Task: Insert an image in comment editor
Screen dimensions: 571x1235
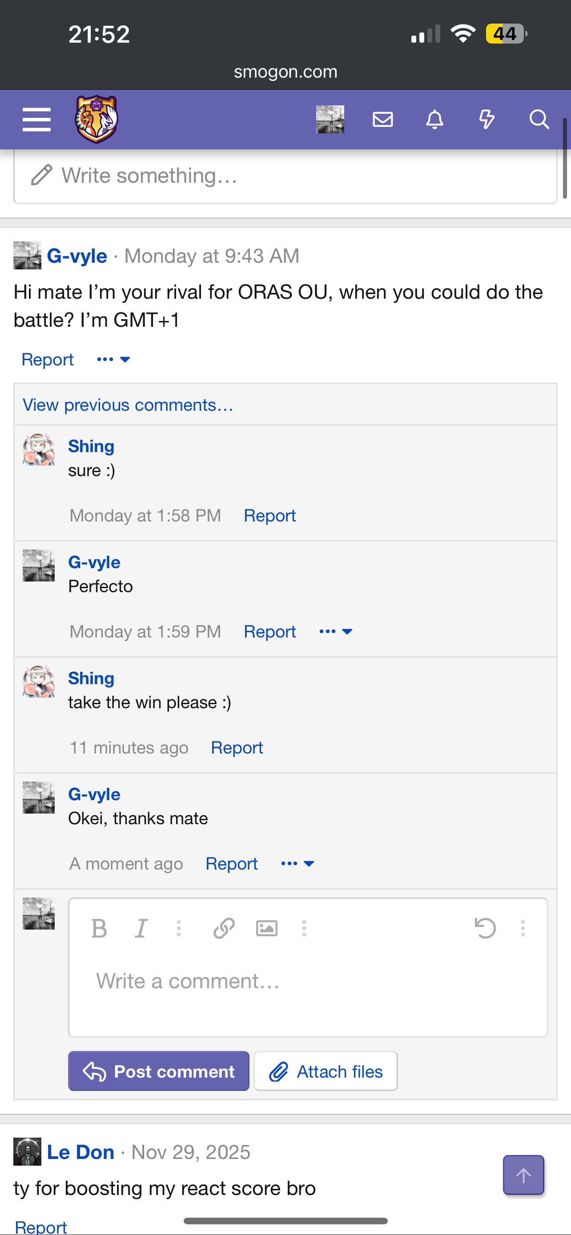Action: tap(266, 928)
